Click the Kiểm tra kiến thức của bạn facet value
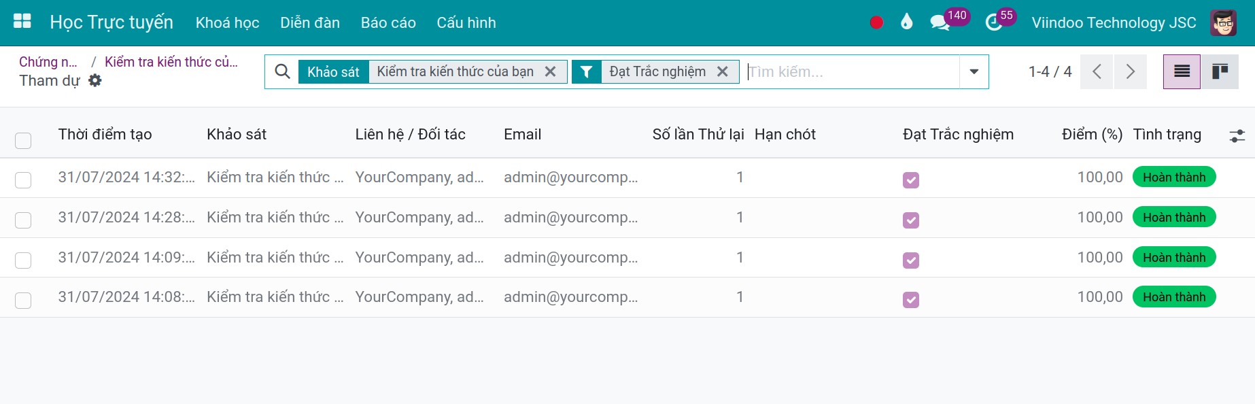1255x404 pixels. pyautogui.click(x=455, y=71)
